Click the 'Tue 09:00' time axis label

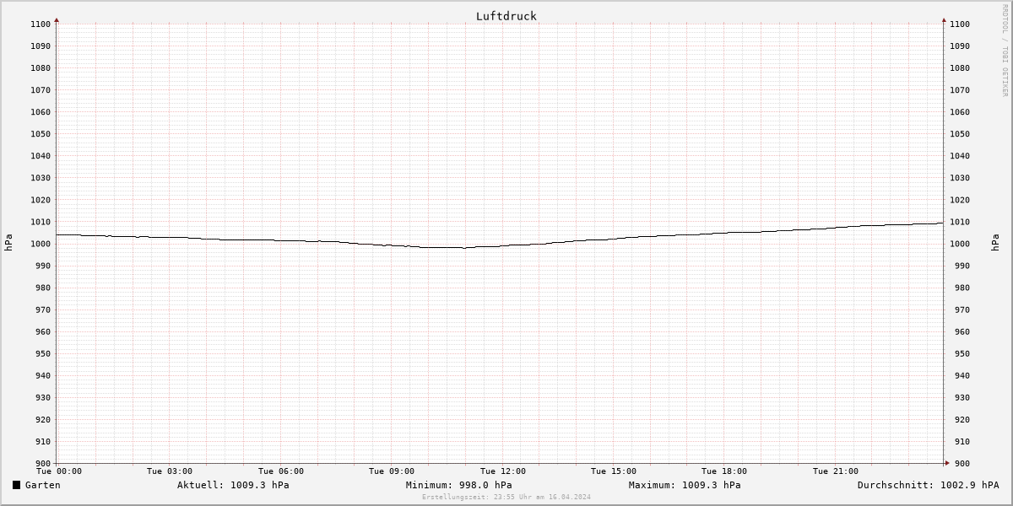[392, 471]
